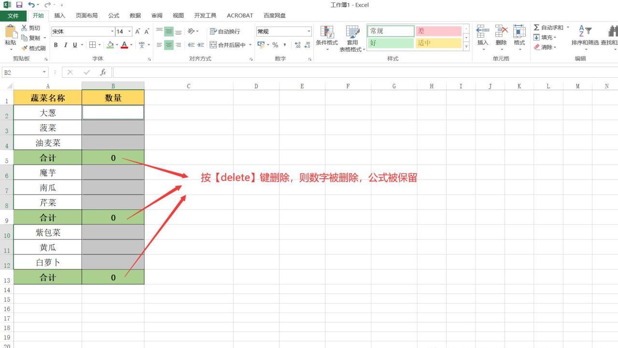Open the number format 常规 dropdown
Image resolution: width=618 pixels, height=348 pixels.
[x=309, y=31]
